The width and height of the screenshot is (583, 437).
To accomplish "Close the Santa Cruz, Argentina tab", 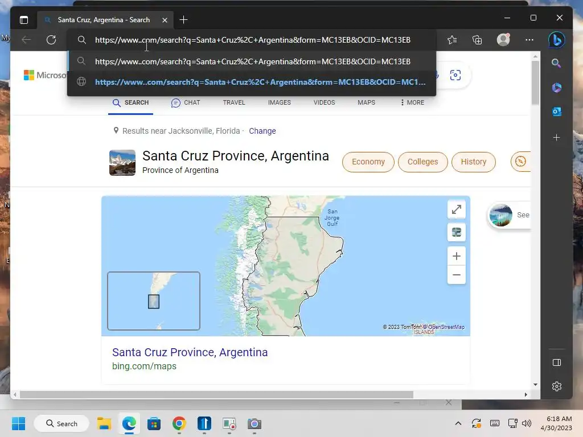I will pos(165,20).
